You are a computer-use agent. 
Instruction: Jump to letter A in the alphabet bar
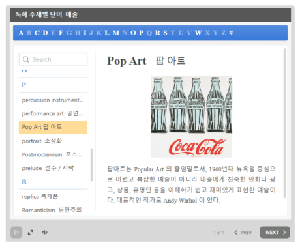pyautogui.click(x=21, y=33)
